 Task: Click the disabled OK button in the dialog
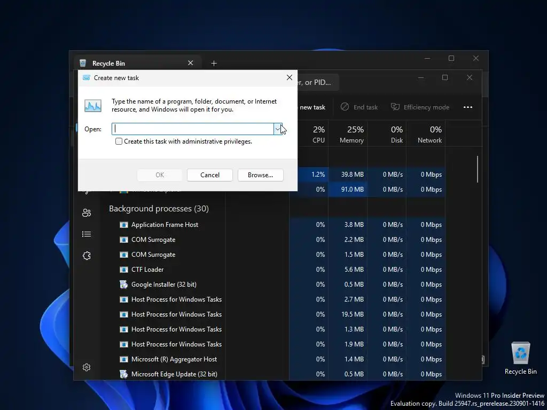[160, 175]
